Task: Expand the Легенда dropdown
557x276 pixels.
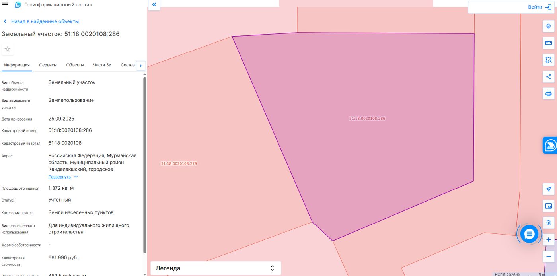Action: [x=216, y=268]
